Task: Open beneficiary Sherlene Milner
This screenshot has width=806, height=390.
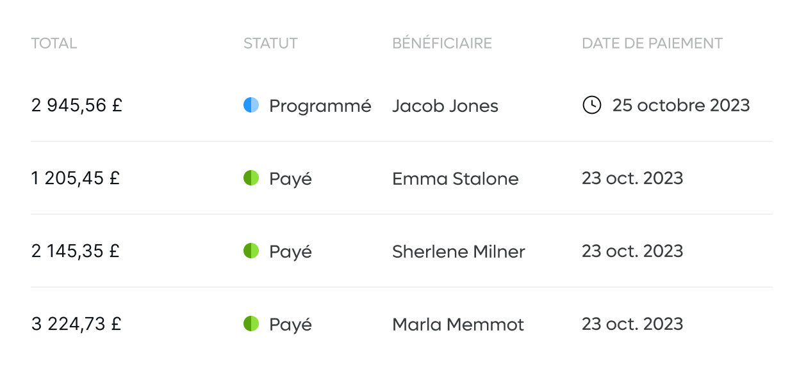Action: [x=459, y=251]
